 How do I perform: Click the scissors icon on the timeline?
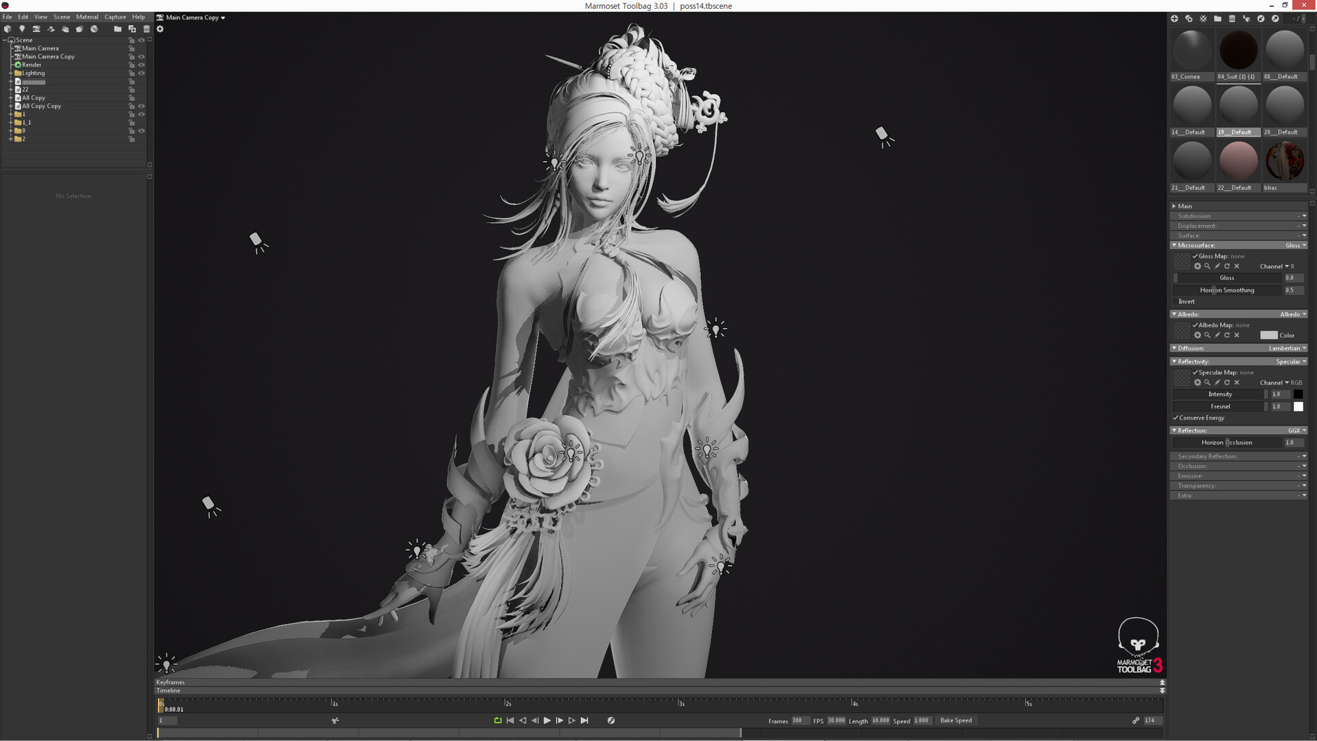pyautogui.click(x=335, y=720)
